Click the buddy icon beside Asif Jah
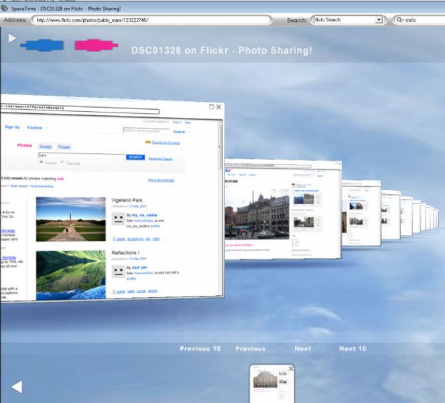 coord(118,271)
